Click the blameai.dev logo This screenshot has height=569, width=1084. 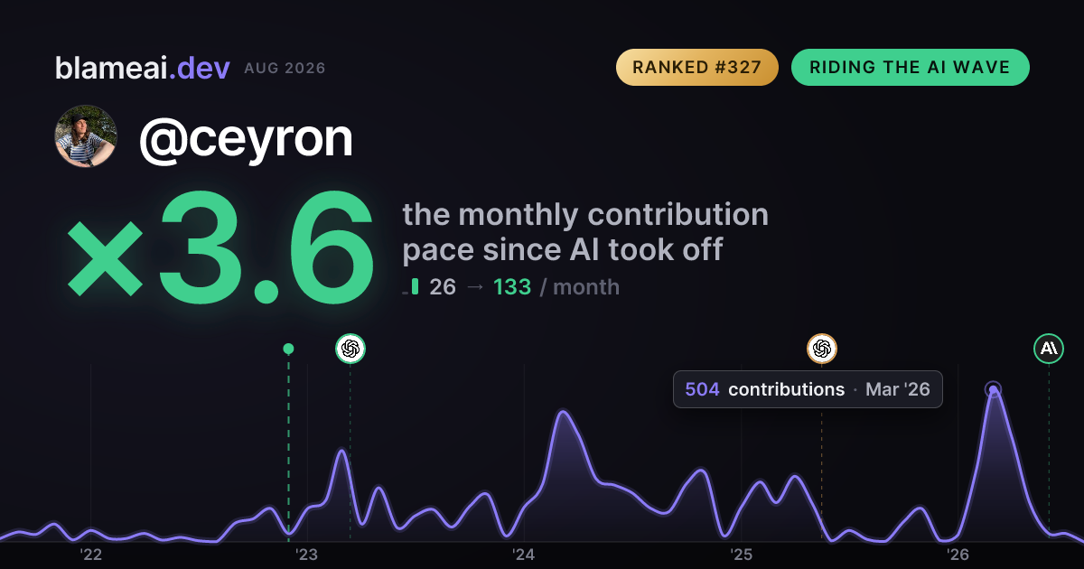point(142,68)
